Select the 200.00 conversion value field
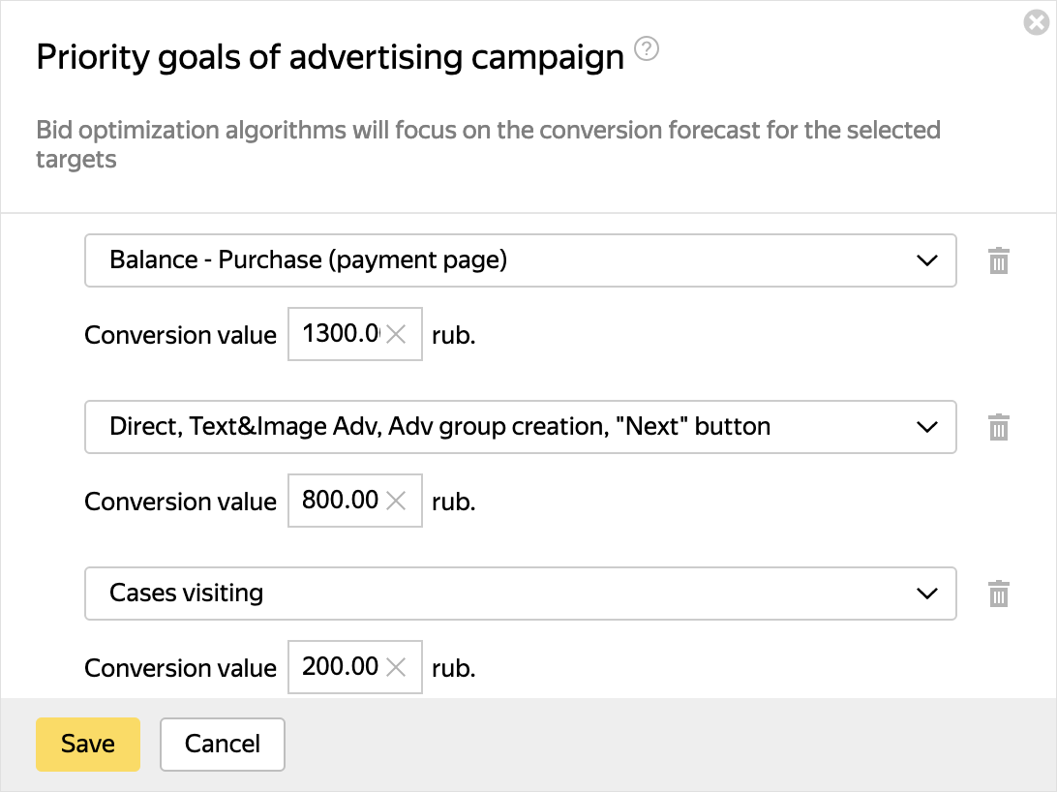Viewport: 1057px width, 792px height. [339, 668]
